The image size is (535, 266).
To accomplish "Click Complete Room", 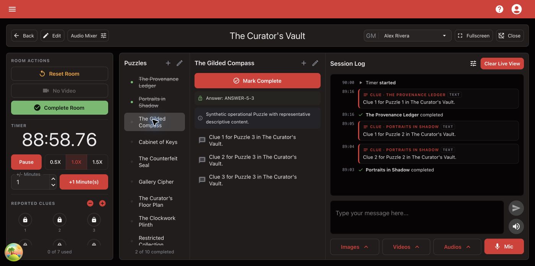I will (x=60, y=108).
